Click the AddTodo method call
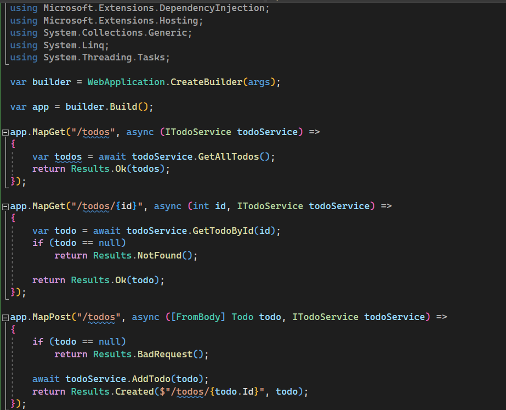Image resolution: width=506 pixels, height=410 pixels. tap(151, 379)
